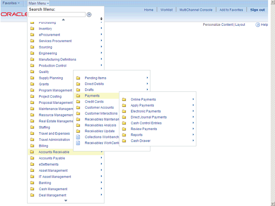Click the Online Payments folder icon
Screen dimensions: 275x206
[124, 100]
